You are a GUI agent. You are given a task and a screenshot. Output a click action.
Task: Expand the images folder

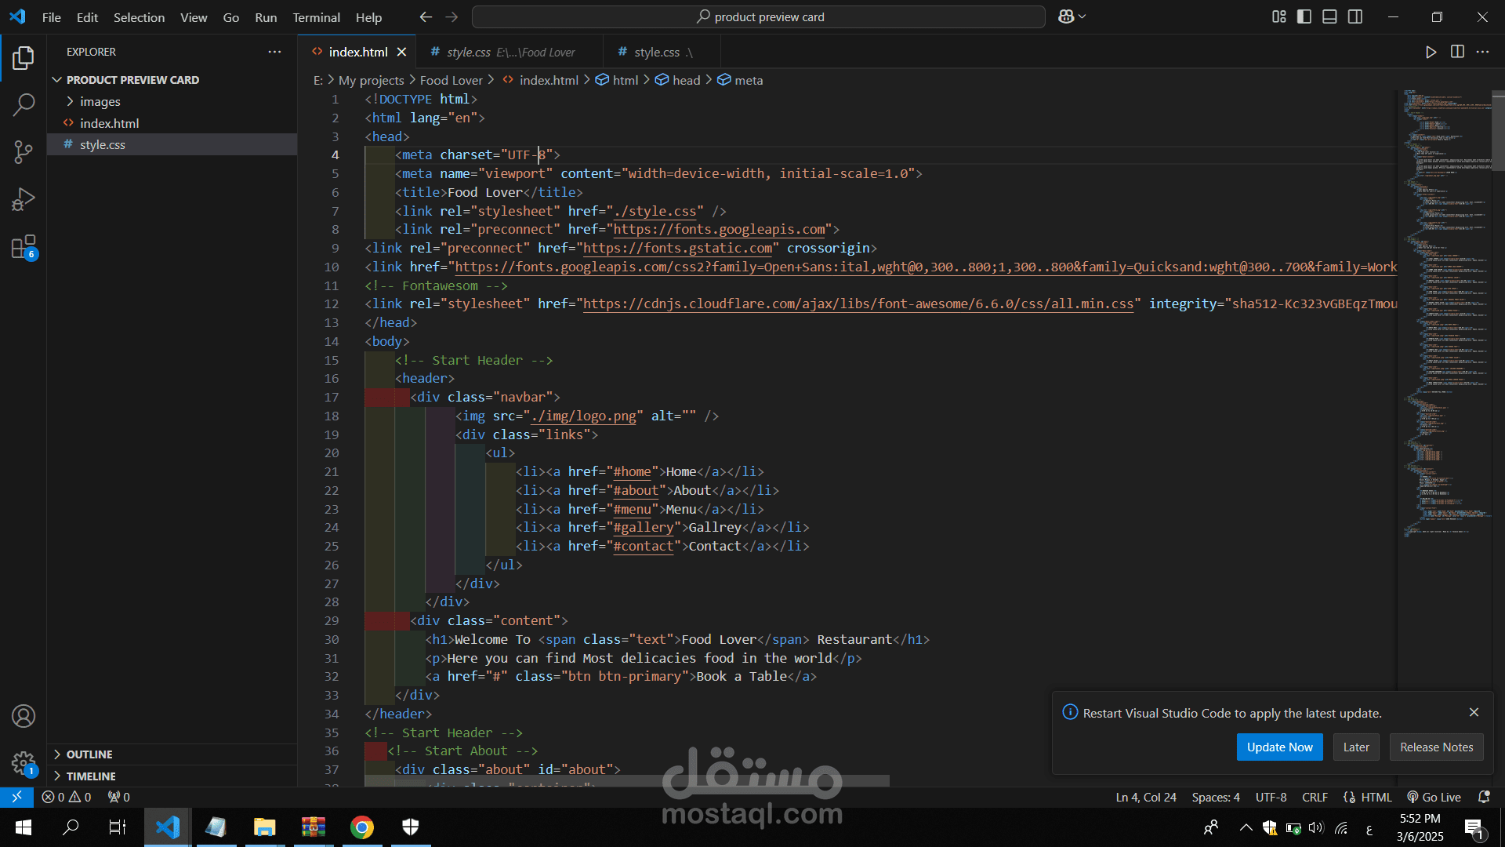[100, 101]
